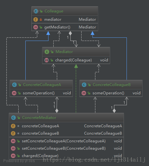Click the concreteColleagueA field name
149x166 pixels.
coord(40,126)
